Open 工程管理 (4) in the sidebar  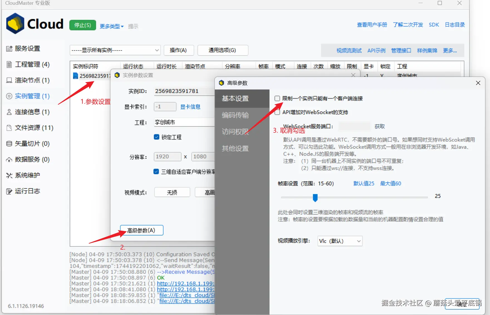(x=32, y=64)
